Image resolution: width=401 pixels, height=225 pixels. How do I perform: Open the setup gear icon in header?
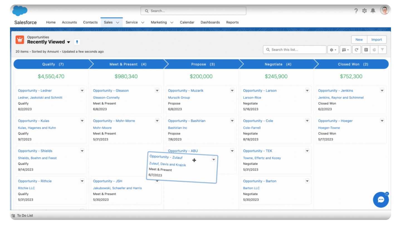(x=364, y=11)
